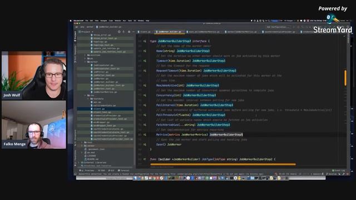Click gutter implementation icon beside type JobWorkerBuilderStep3
Viewport: 356px width, 200px height.
coord(145,41)
